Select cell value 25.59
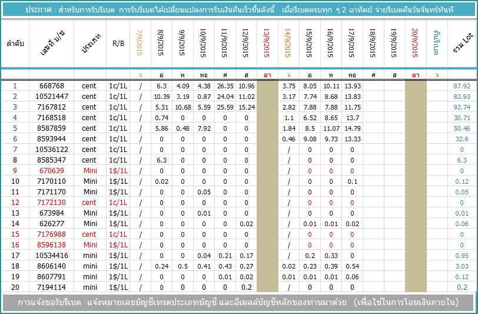This screenshot has width=478, height=314. click(x=225, y=107)
